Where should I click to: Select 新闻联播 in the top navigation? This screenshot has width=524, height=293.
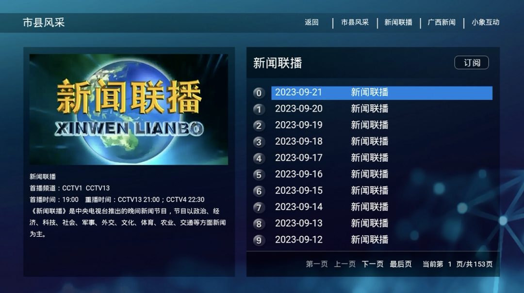(x=398, y=22)
